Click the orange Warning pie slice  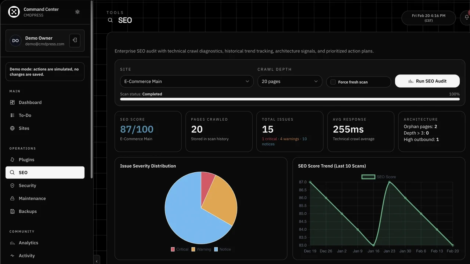pyautogui.click(x=222, y=200)
